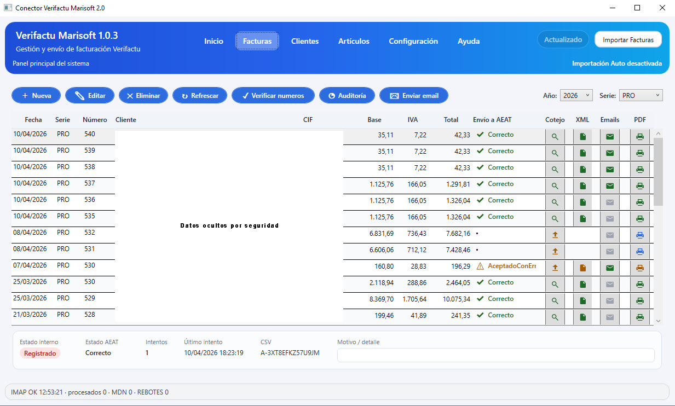Open Cotejo magnifier for invoice 539
This screenshot has height=406, width=675.
pos(555,153)
